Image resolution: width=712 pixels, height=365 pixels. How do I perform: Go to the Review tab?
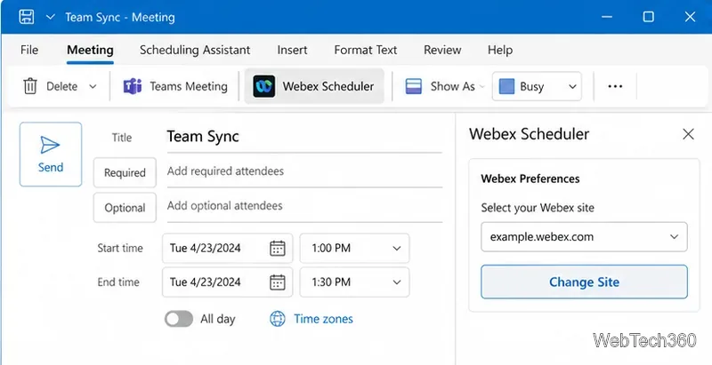pyautogui.click(x=442, y=50)
